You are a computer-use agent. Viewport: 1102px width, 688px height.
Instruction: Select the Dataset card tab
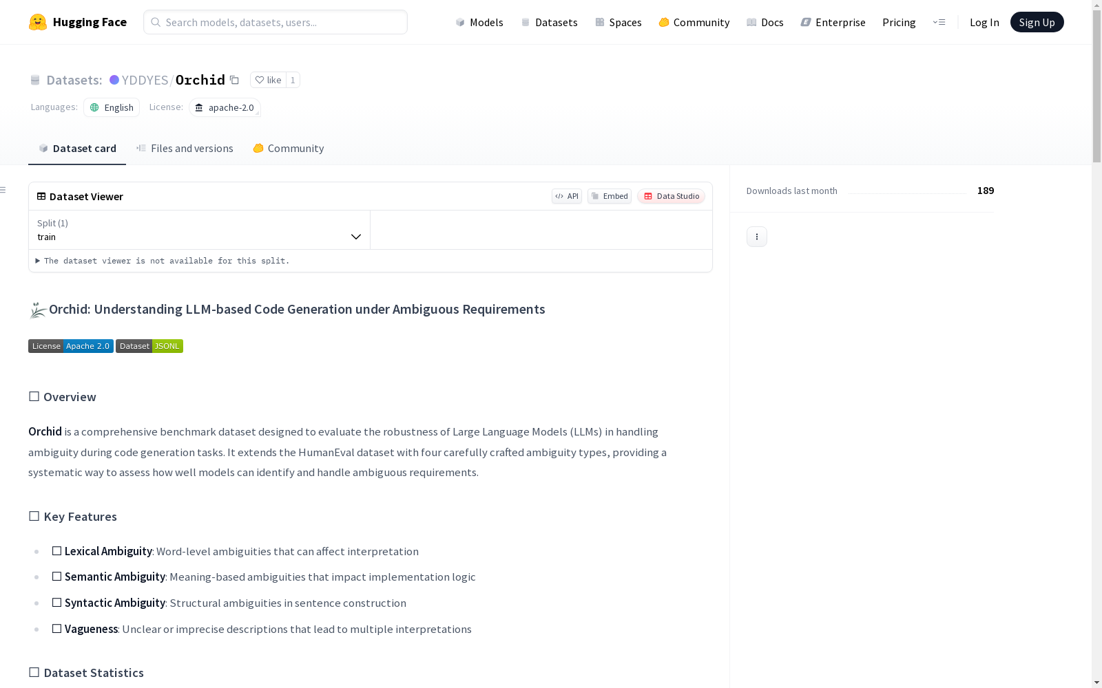(x=77, y=148)
